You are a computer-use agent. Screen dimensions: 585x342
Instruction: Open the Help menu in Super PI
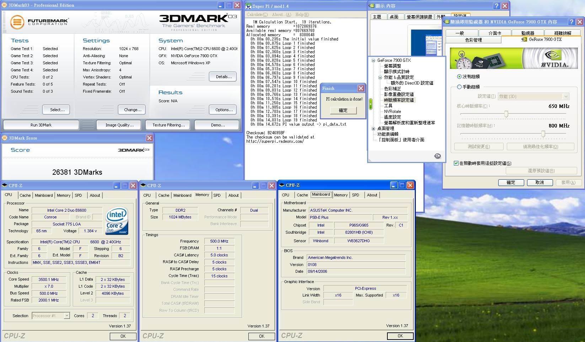click(302, 15)
